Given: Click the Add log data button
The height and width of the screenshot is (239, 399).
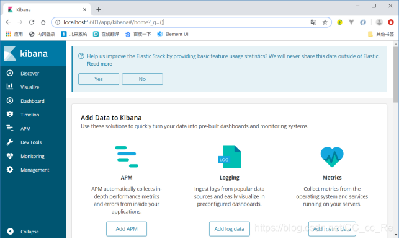Looking at the screenshot, I should (x=229, y=229).
